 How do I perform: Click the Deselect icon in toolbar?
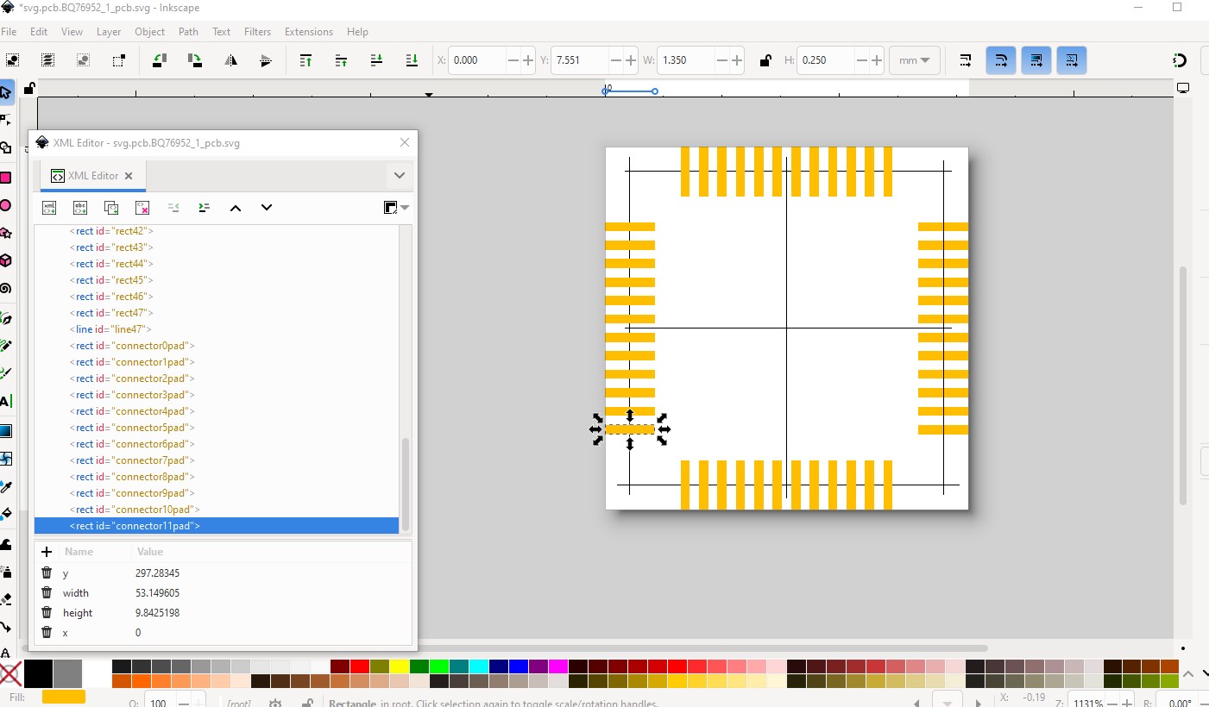pyautogui.click(x=84, y=60)
